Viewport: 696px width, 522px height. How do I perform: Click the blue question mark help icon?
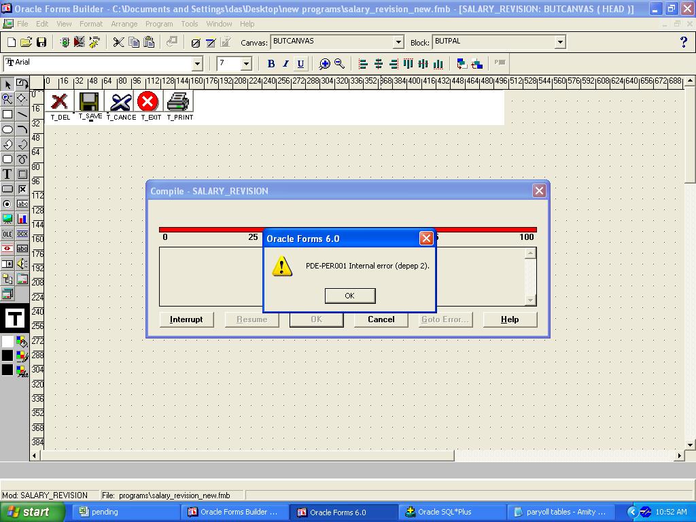[x=684, y=42]
